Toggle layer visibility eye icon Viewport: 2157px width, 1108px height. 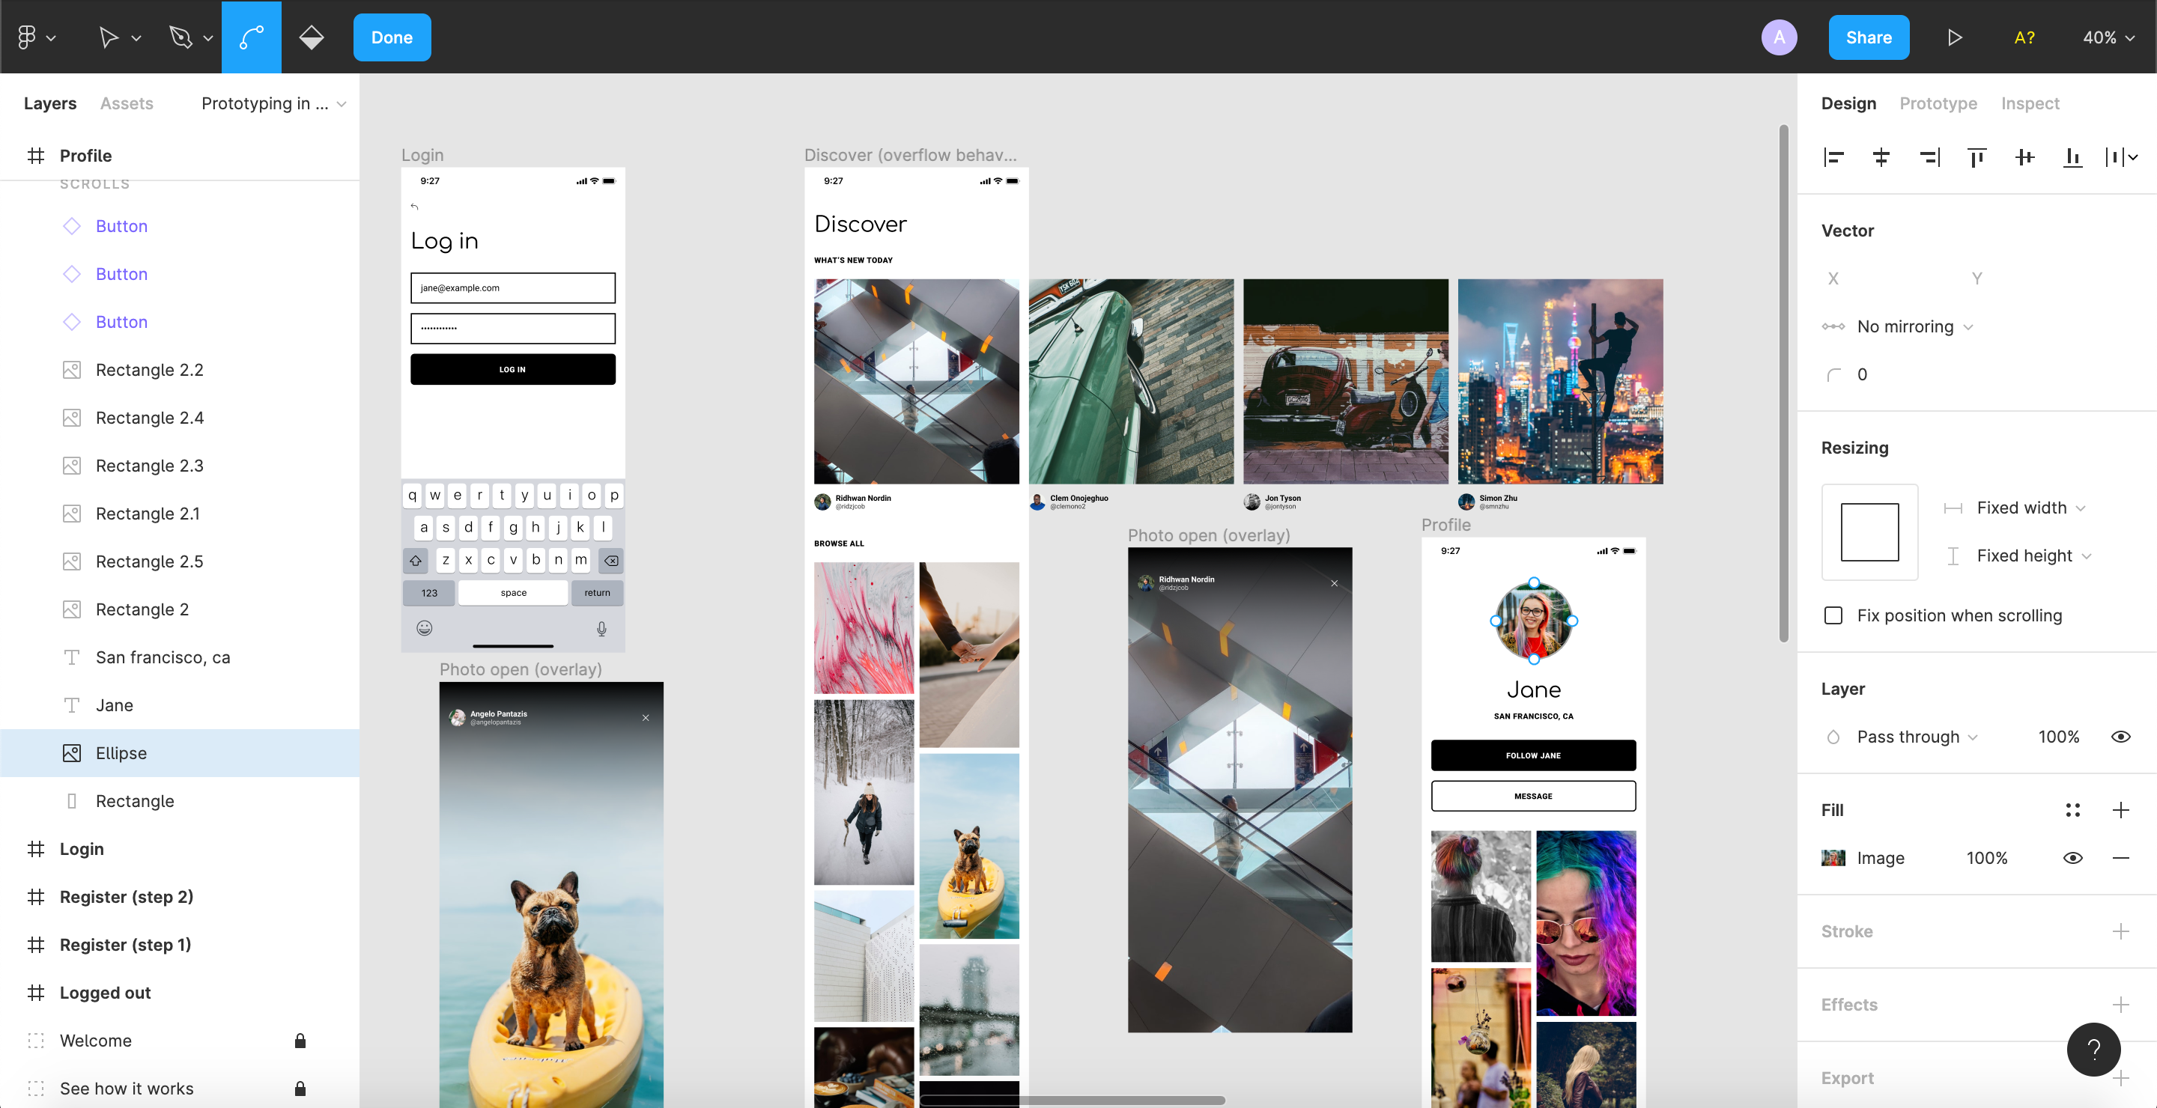[x=2120, y=737]
